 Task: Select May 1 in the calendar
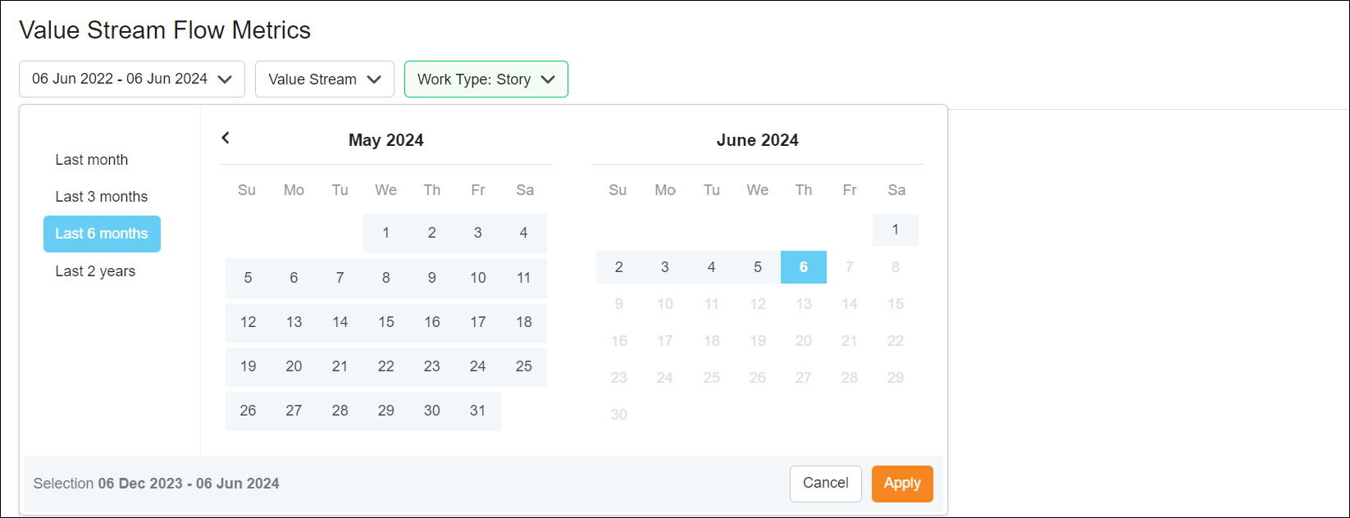coord(386,233)
